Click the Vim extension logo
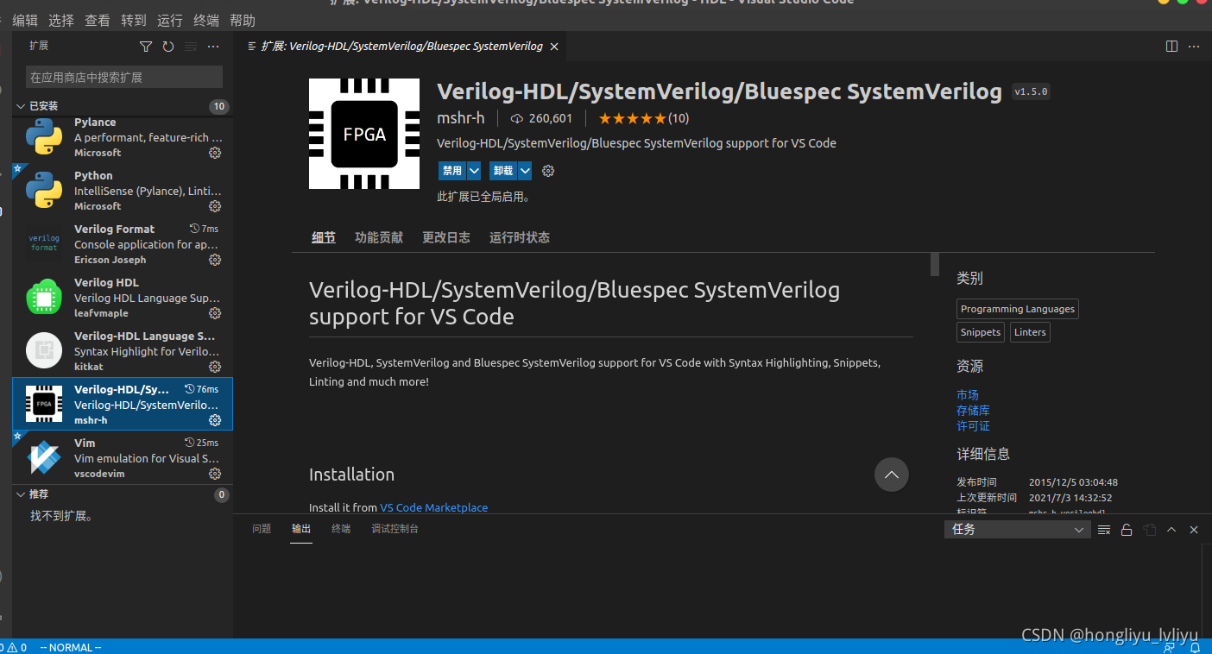The height and width of the screenshot is (654, 1212). pos(44,457)
